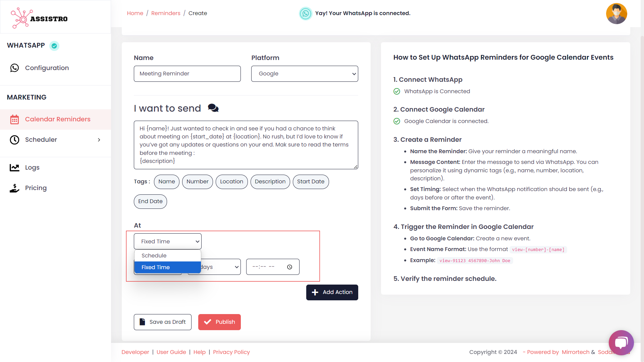
Task: Click the WhatsApp Configuration icon
Action: [14, 68]
